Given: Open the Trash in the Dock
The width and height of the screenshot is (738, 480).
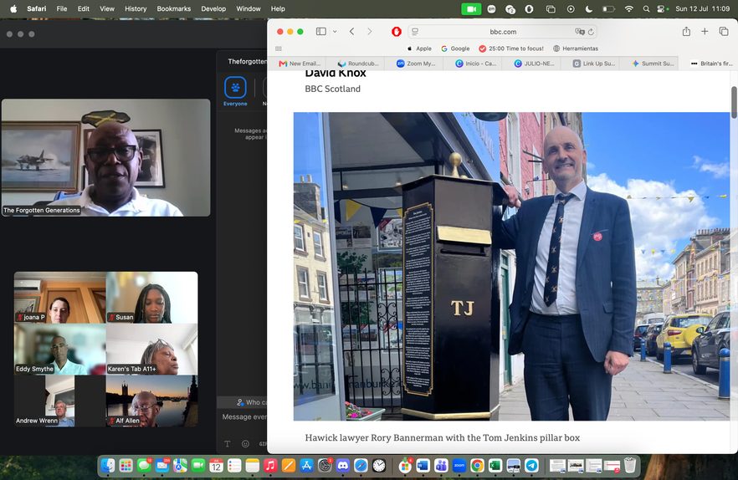Looking at the screenshot, I should (x=630, y=466).
